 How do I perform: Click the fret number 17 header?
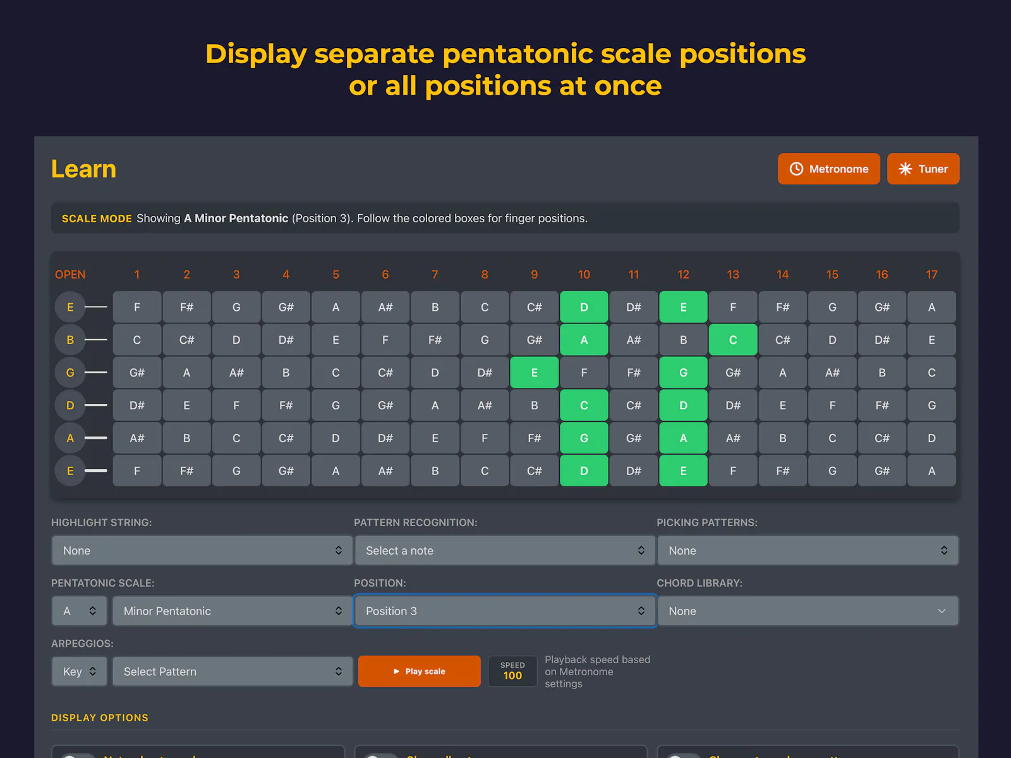931,275
